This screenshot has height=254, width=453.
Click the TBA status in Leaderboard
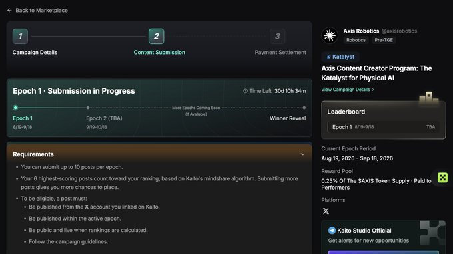[x=430, y=127]
